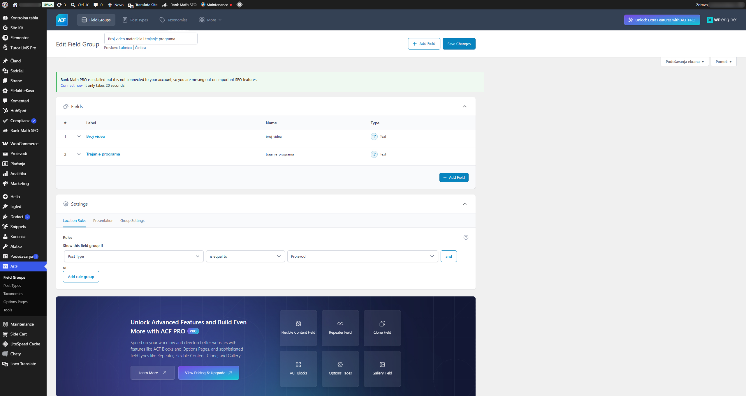Open the More dropdown in ACF header
746x396 pixels.
tap(210, 20)
